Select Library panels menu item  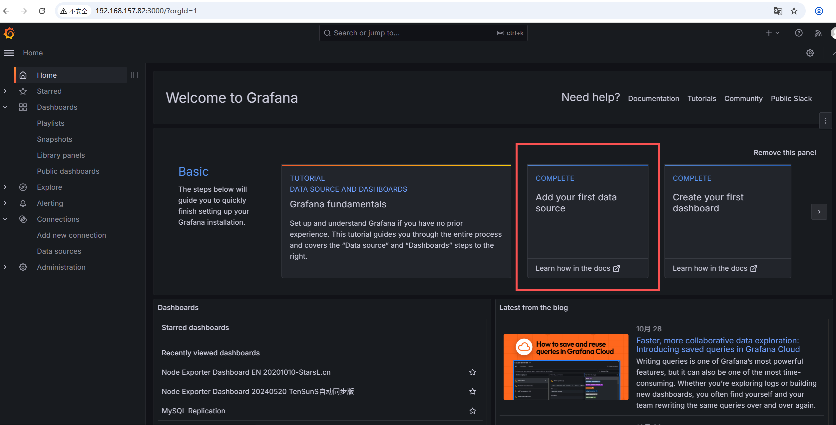click(61, 155)
